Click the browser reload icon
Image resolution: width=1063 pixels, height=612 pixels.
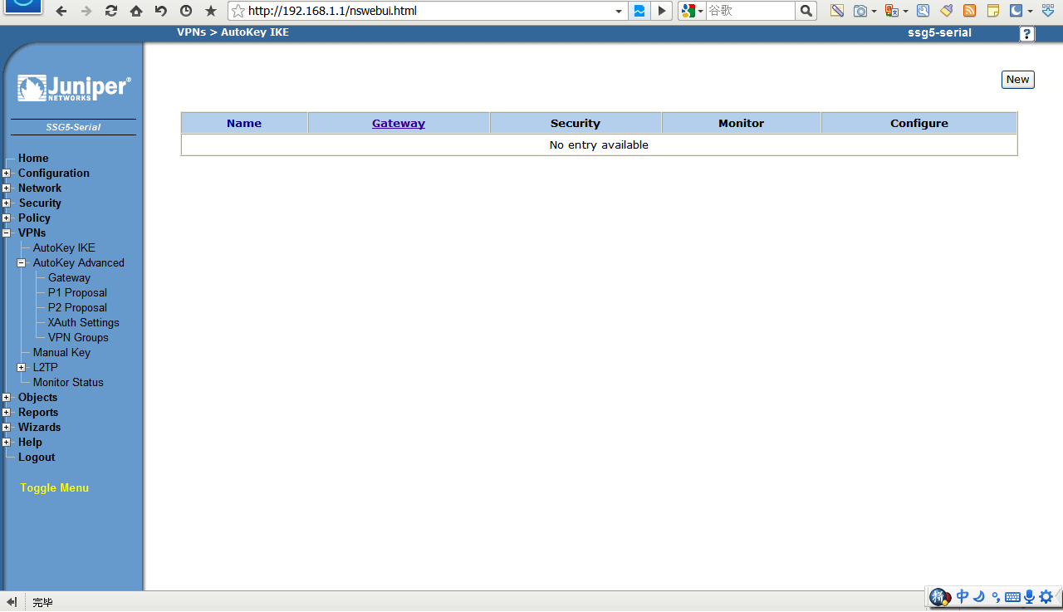point(111,11)
